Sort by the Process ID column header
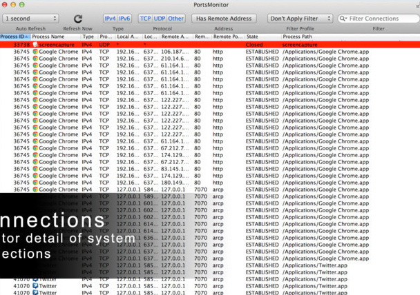The width and height of the screenshot is (420, 295). (x=15, y=37)
